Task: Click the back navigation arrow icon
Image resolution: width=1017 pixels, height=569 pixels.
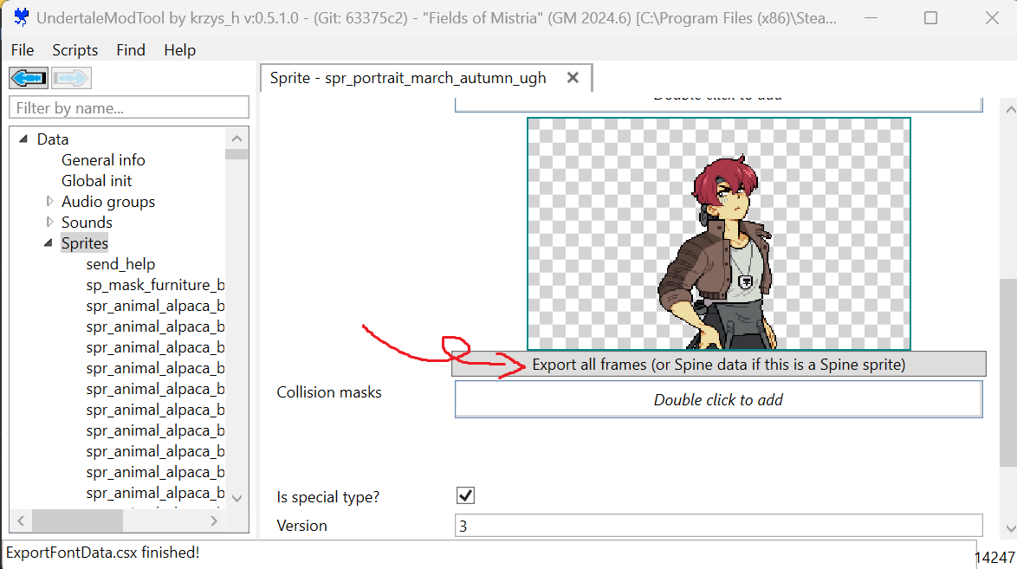Action: pos(28,79)
